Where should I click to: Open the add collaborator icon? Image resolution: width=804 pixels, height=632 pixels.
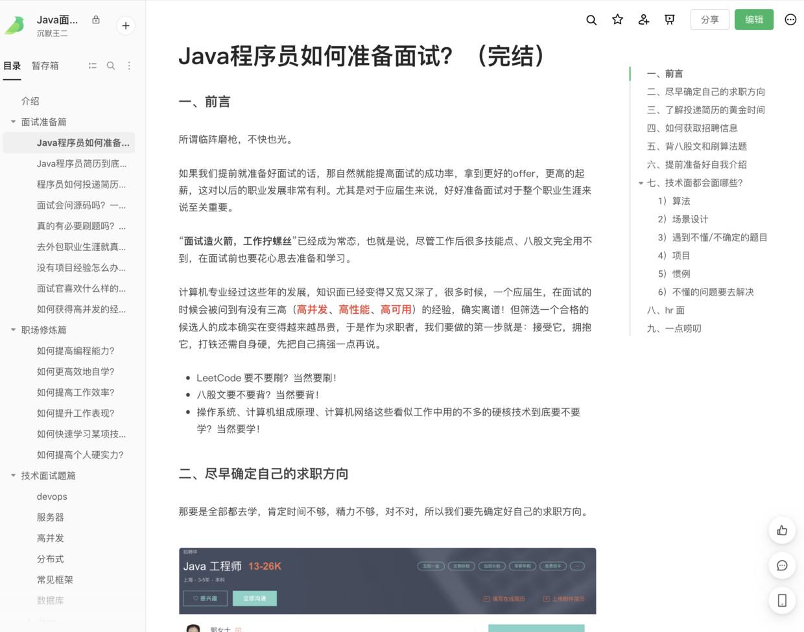(643, 20)
